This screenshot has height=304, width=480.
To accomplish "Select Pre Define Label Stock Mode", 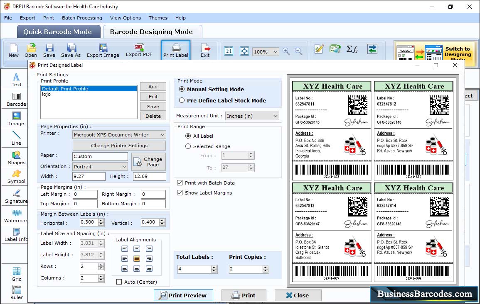I will point(182,100).
